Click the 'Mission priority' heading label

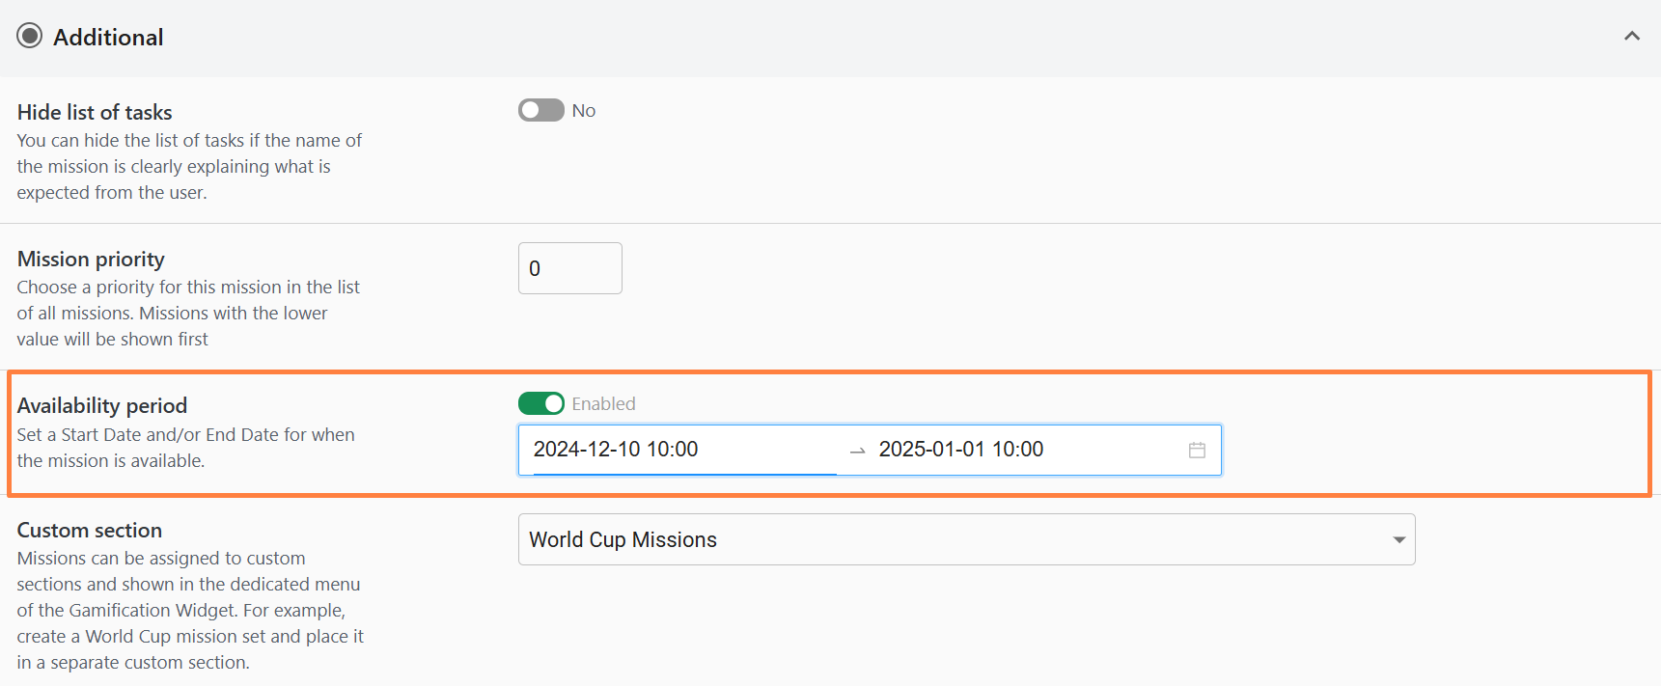(91, 259)
